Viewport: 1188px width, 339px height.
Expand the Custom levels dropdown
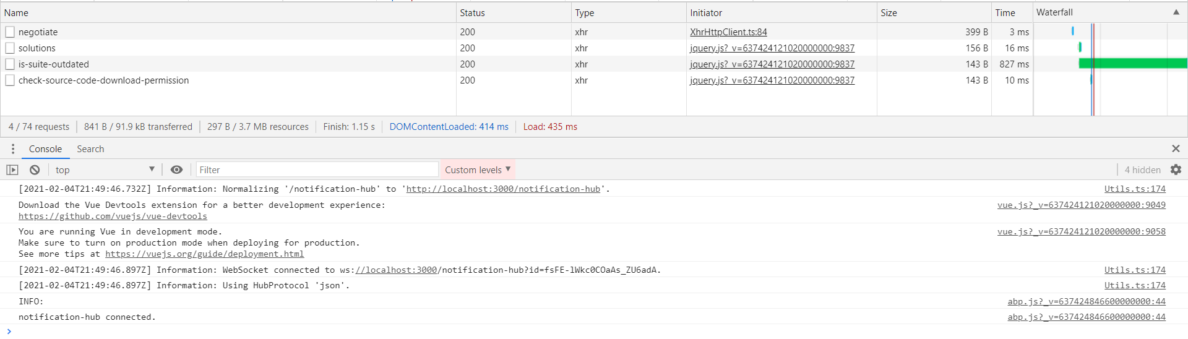click(x=478, y=169)
